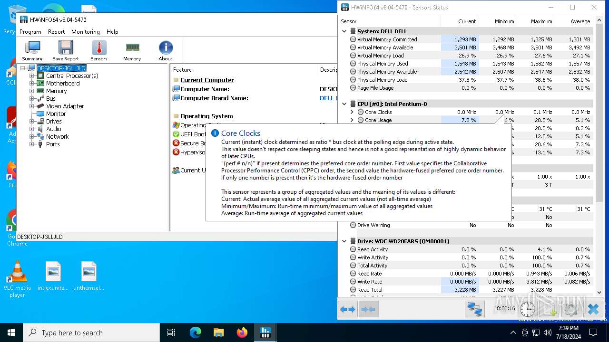Click the Windows Start button
The height and width of the screenshot is (342, 609).
click(11, 332)
